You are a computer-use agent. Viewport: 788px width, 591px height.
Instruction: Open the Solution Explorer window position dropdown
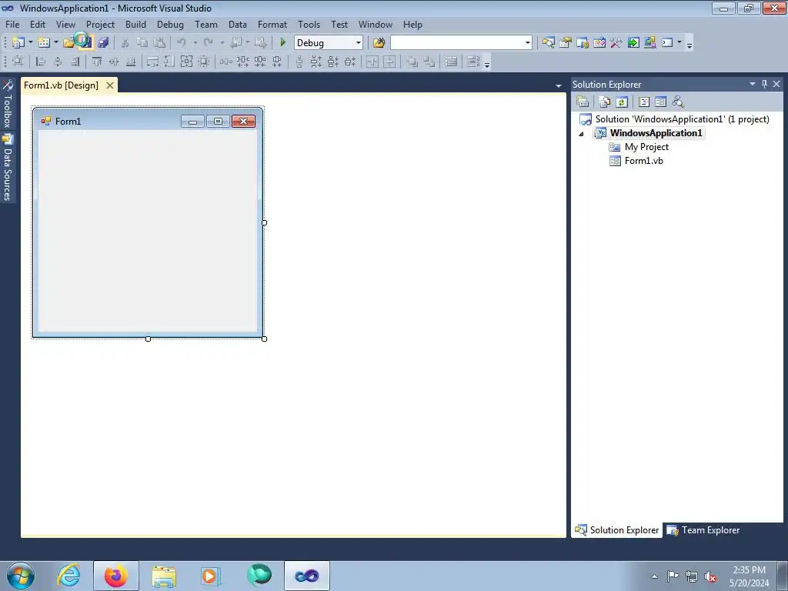coord(753,84)
